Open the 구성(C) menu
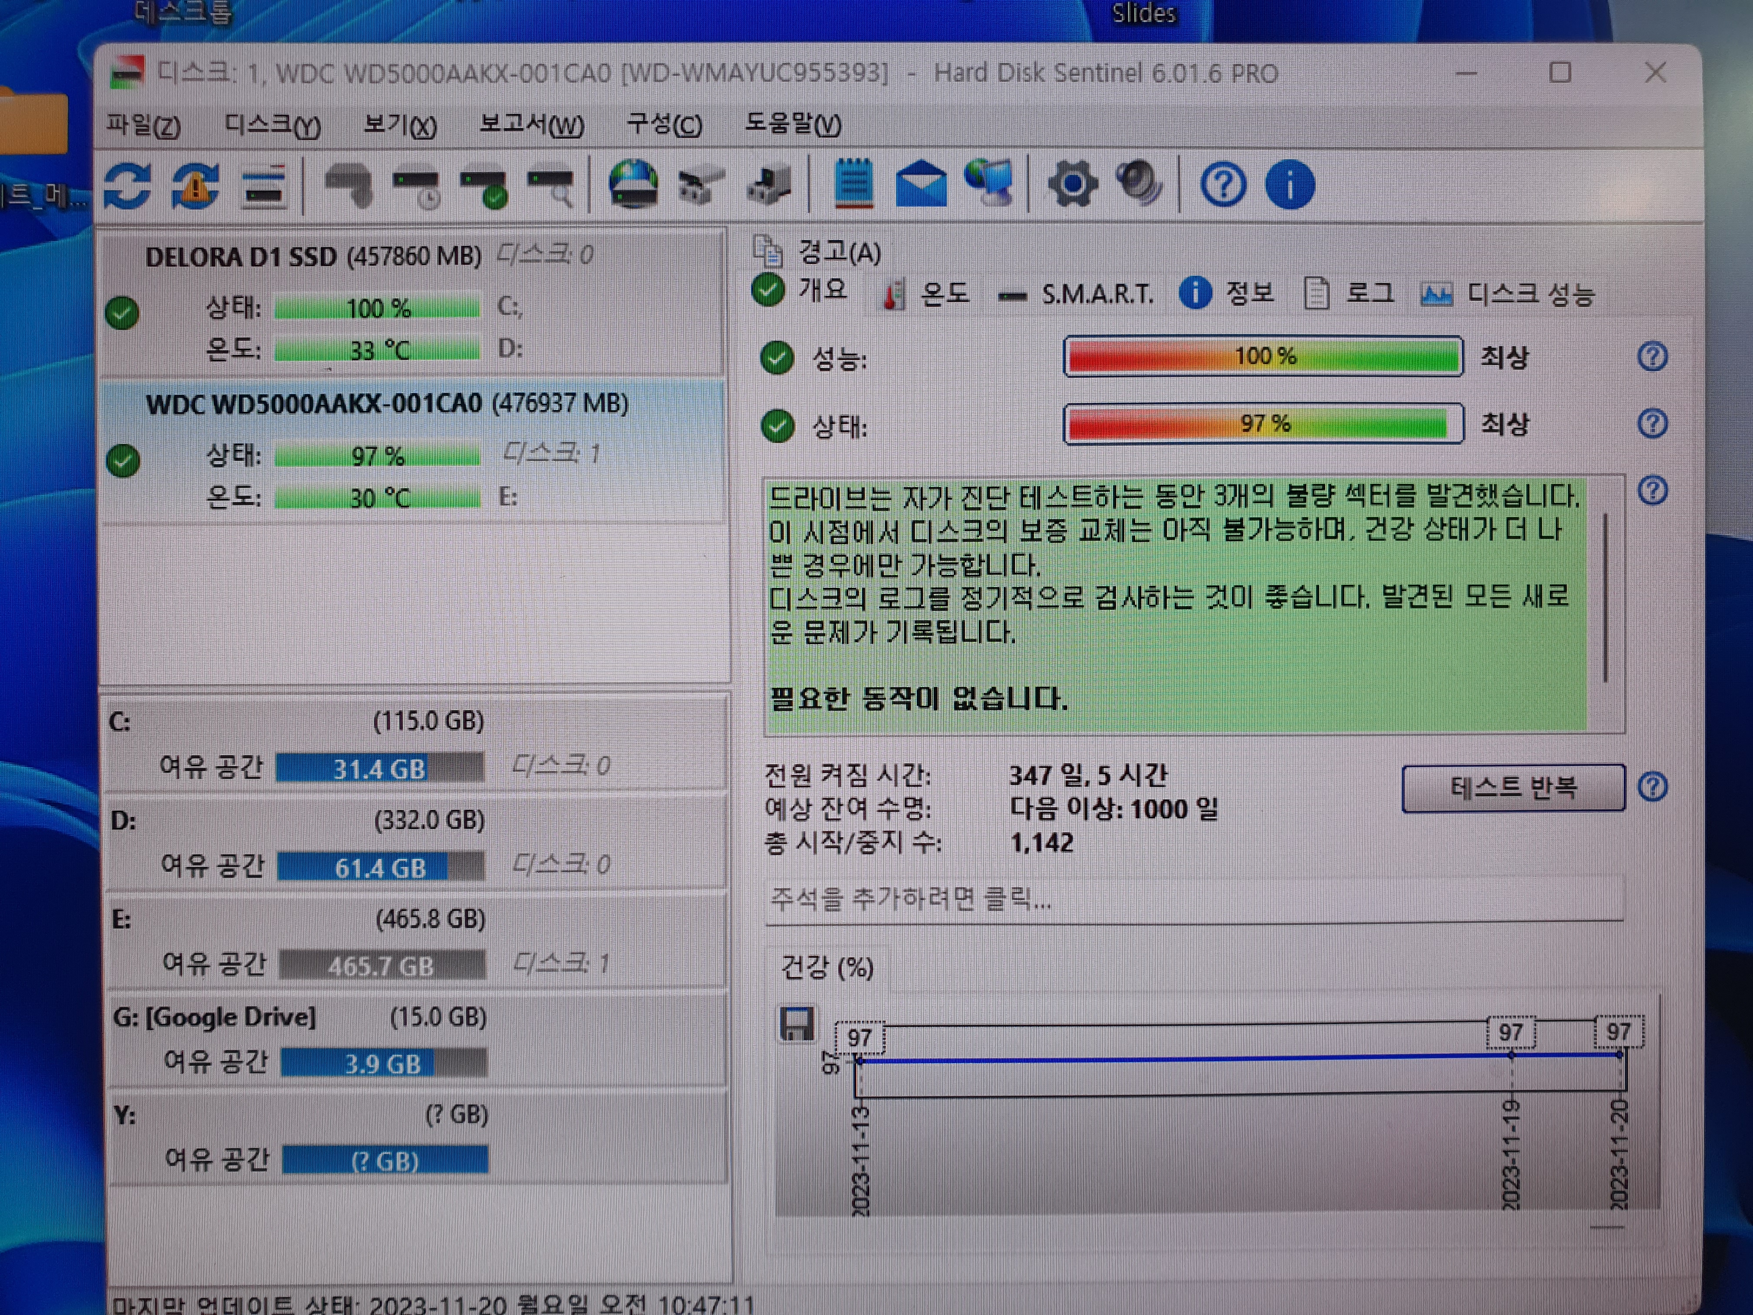 coord(664,124)
